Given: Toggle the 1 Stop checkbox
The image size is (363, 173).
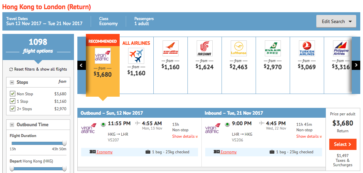Looking at the screenshot, I should click(x=13, y=101).
